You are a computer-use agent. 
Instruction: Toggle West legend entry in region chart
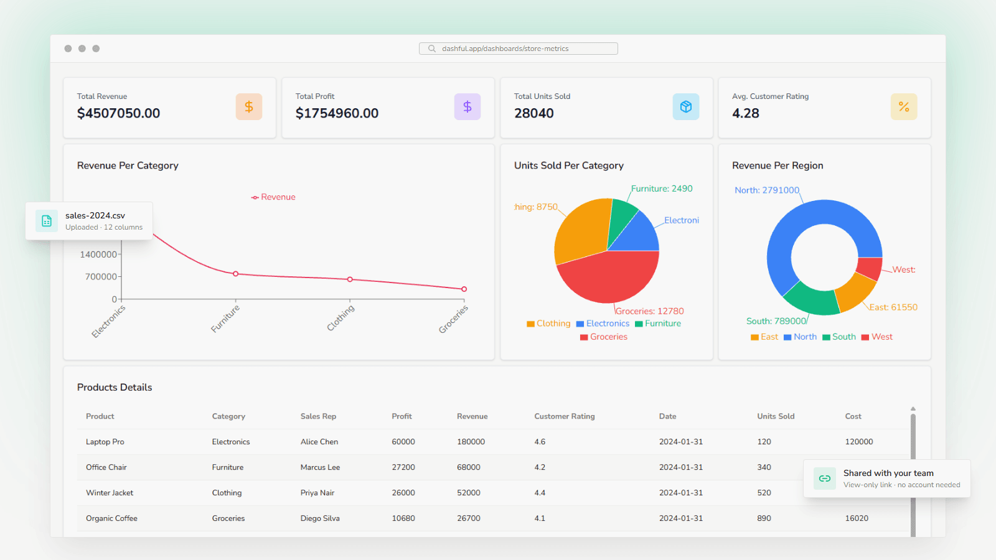(x=877, y=337)
